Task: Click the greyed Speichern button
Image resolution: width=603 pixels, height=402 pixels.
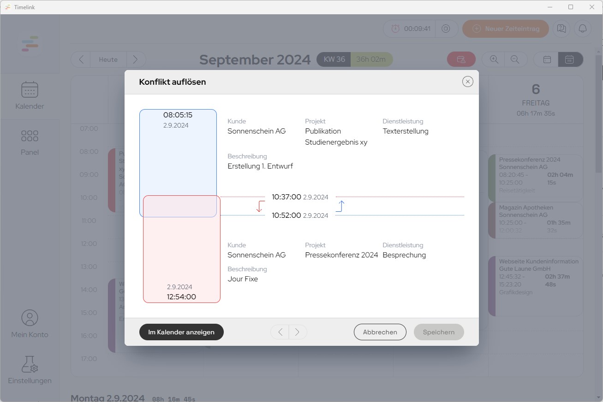Action: [439, 332]
